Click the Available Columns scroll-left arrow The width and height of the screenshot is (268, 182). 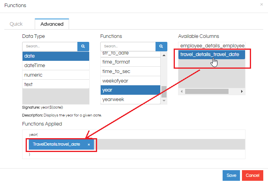pyautogui.click(x=182, y=92)
